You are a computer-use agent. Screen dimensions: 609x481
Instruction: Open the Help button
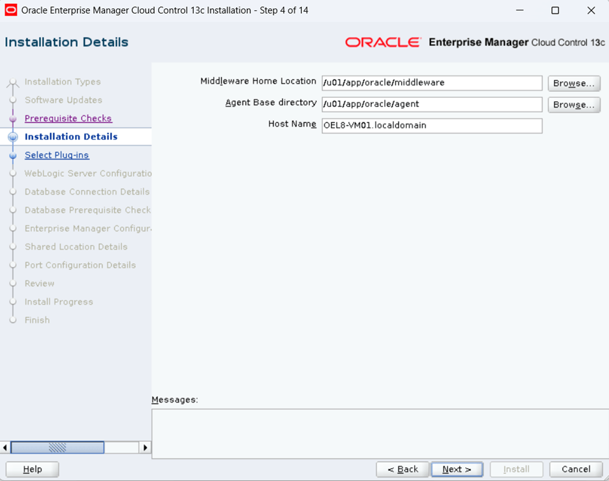[x=32, y=469]
